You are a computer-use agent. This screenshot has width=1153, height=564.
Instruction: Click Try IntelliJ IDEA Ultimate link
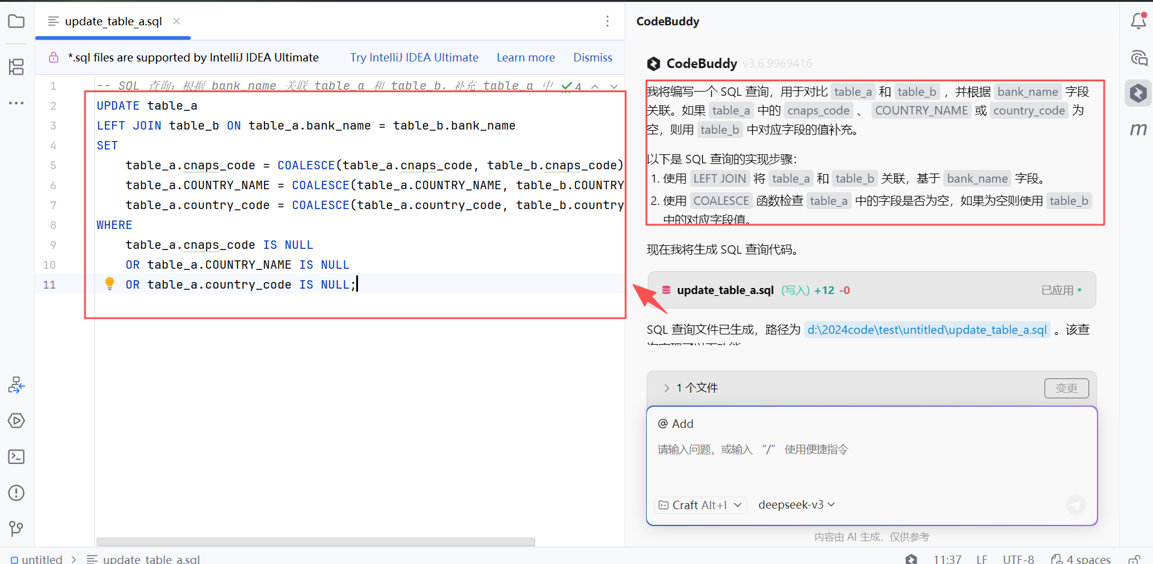pos(414,57)
